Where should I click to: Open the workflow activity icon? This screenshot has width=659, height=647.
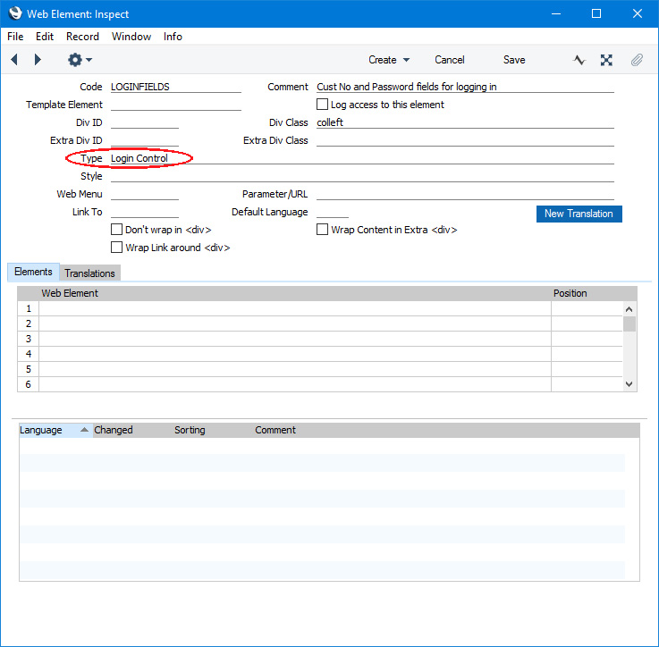pyautogui.click(x=579, y=60)
